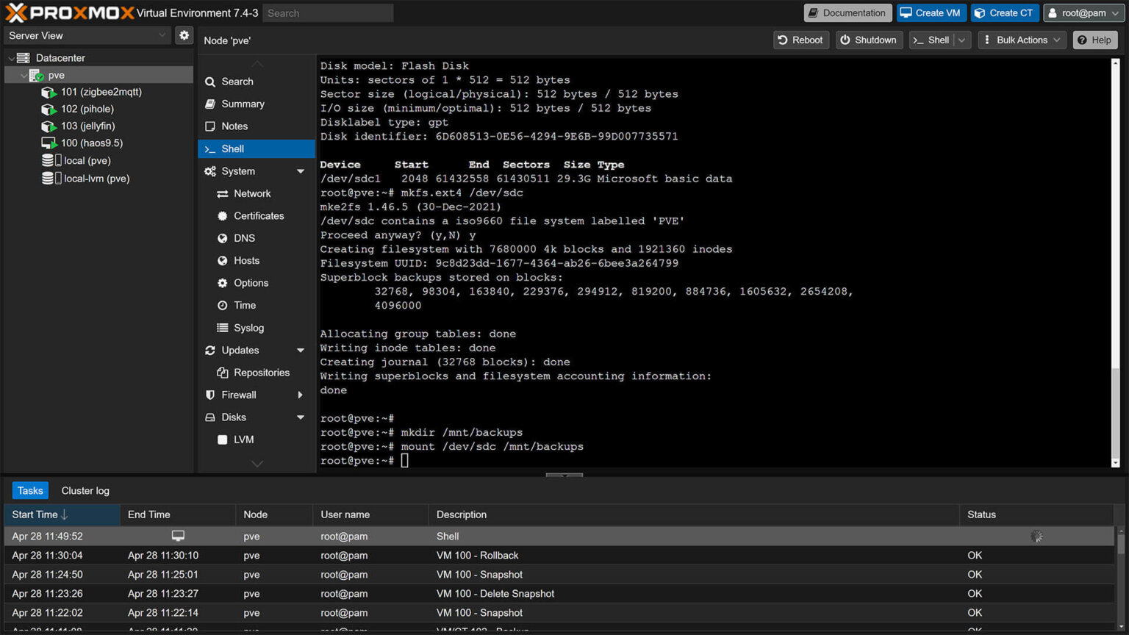This screenshot has width=1129, height=635.
Task: Click the gear icon next to Server View
Action: point(184,35)
